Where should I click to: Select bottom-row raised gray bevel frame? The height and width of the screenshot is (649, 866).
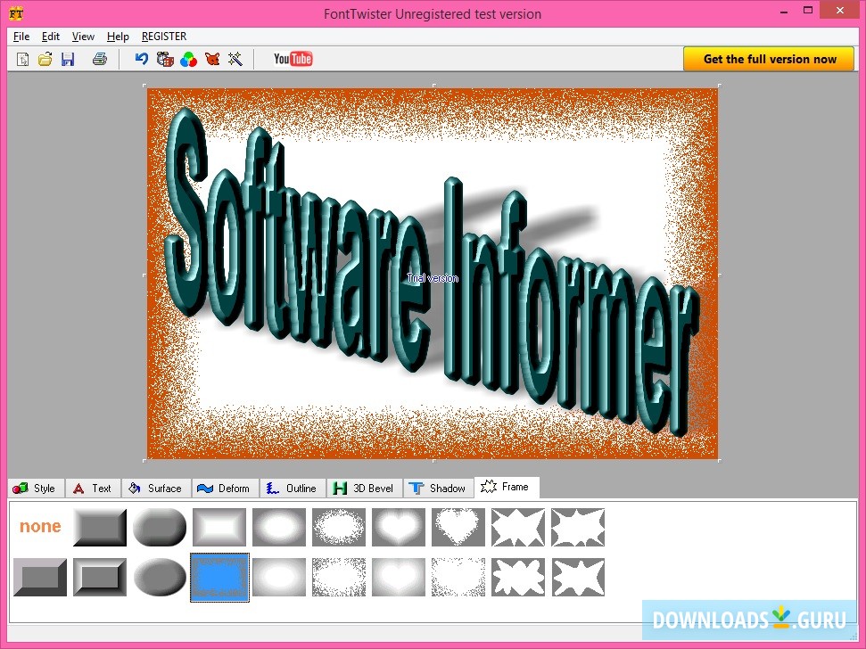pyautogui.click(x=40, y=578)
